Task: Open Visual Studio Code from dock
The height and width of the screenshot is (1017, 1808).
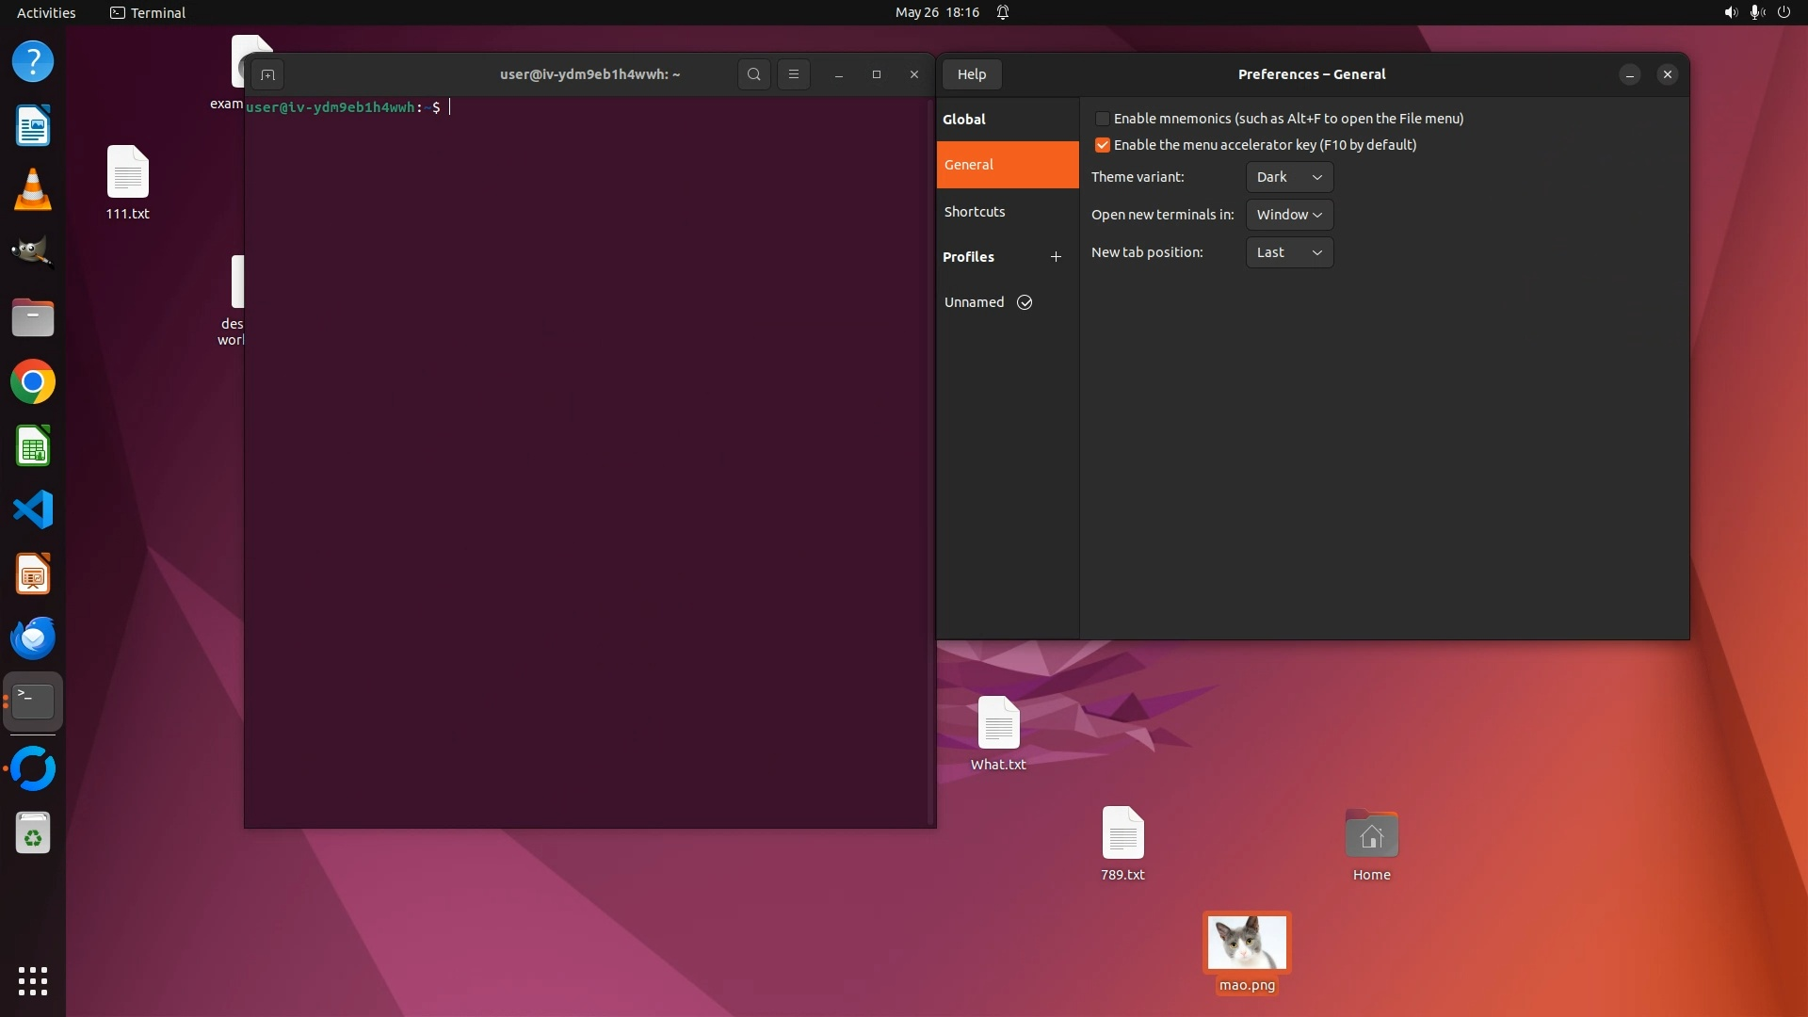Action: (33, 510)
